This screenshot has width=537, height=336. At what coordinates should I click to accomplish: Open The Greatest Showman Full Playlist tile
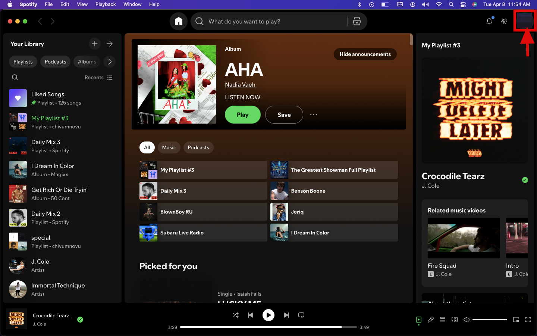pos(334,170)
